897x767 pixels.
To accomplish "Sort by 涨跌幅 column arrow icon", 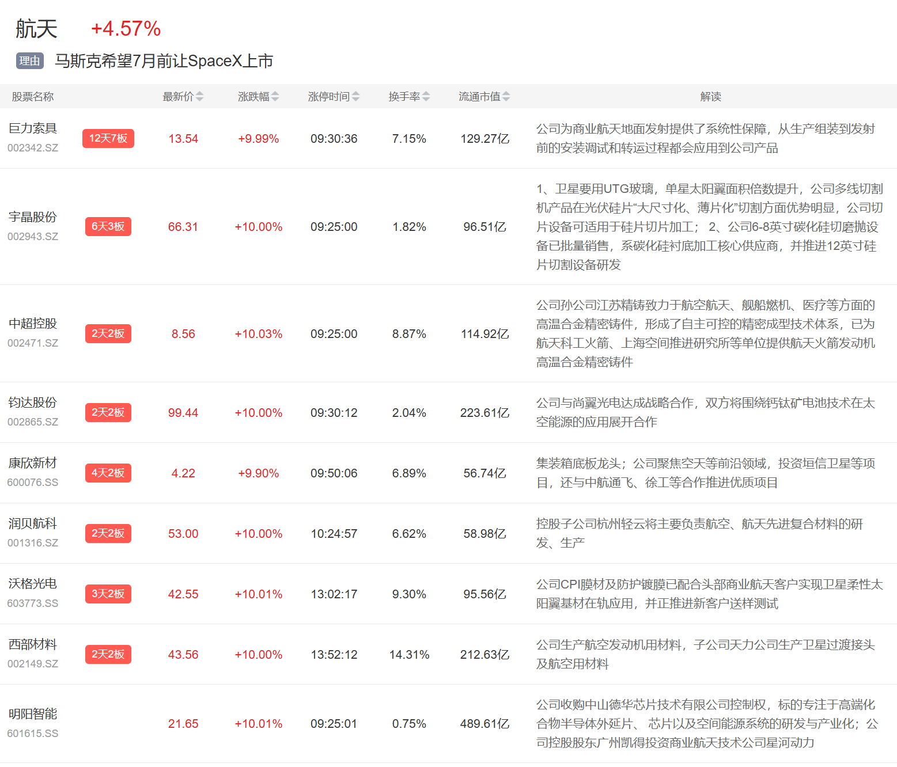I will pyautogui.click(x=275, y=97).
